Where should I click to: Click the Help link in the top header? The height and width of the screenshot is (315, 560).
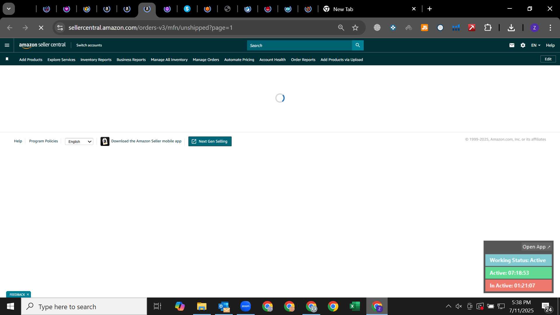point(550,45)
